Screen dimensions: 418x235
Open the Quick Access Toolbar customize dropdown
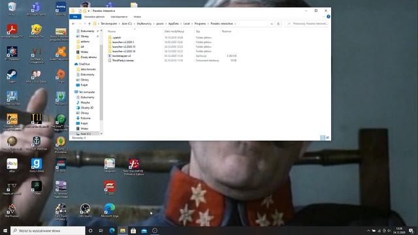pyautogui.click(x=89, y=11)
